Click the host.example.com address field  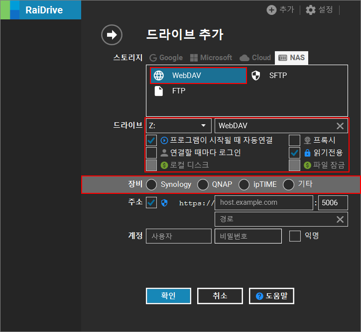coord(264,203)
